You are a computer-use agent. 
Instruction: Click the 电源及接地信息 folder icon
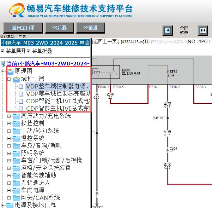(10, 206)
